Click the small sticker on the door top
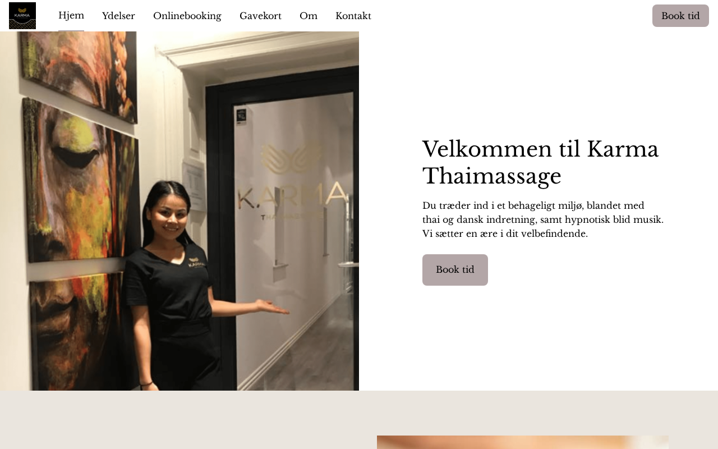 click(241, 116)
